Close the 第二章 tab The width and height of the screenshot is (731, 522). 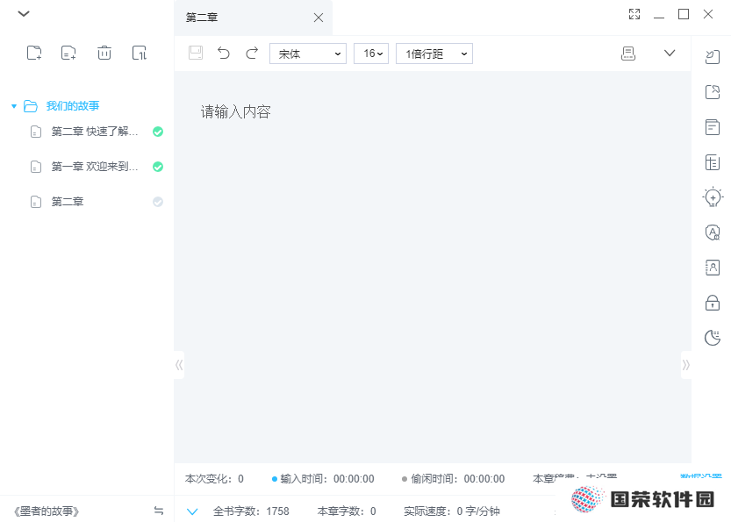pos(319,18)
